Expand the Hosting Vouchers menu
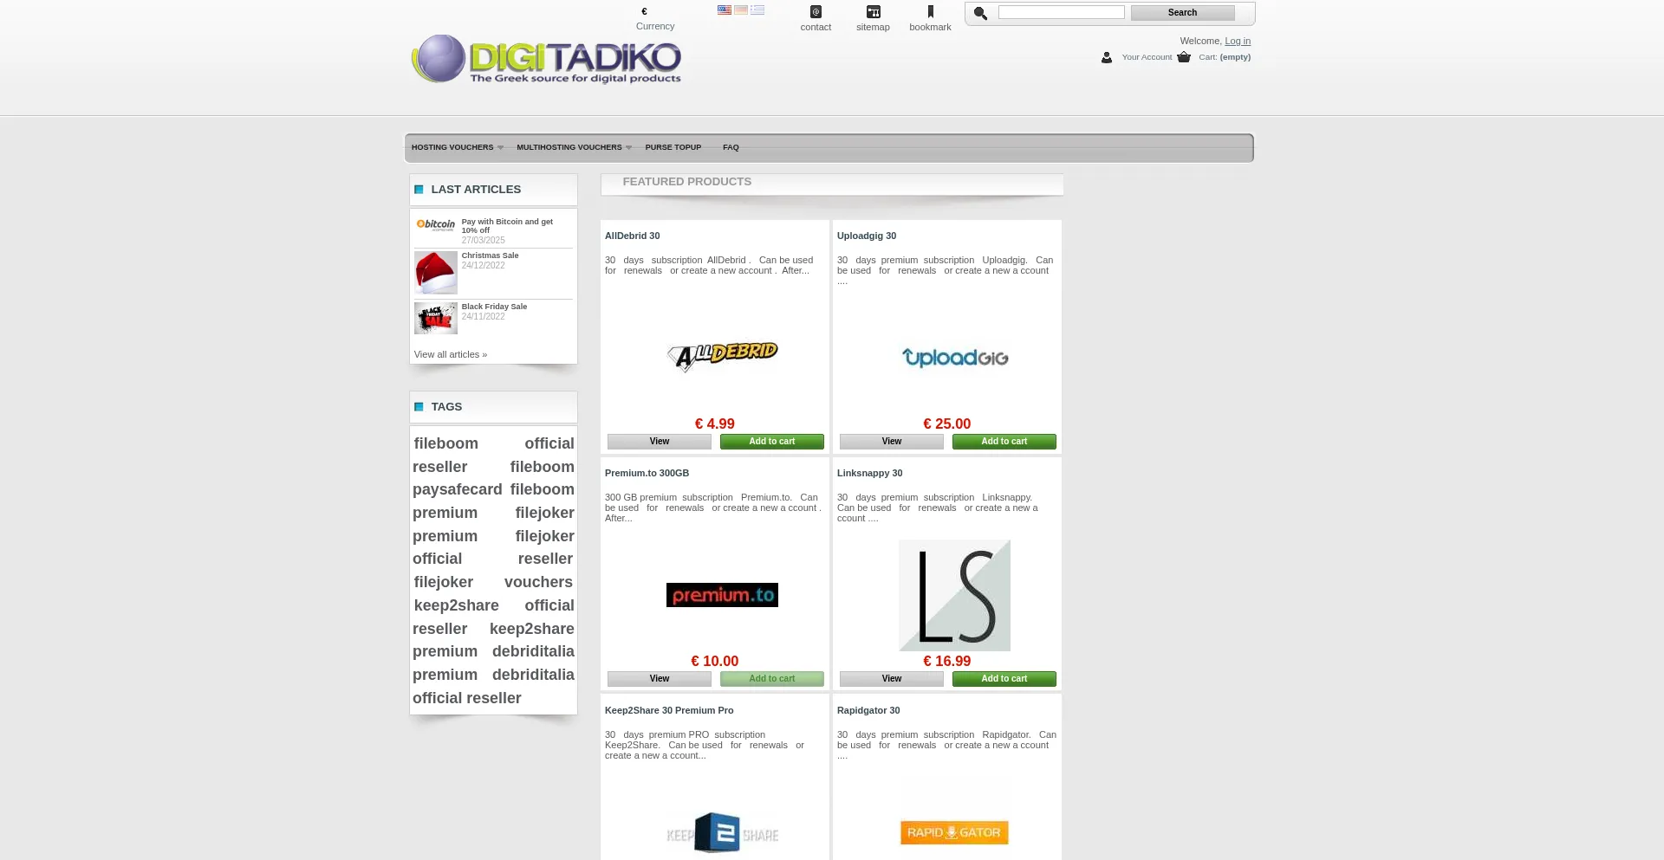This screenshot has height=860, width=1664. point(457,147)
